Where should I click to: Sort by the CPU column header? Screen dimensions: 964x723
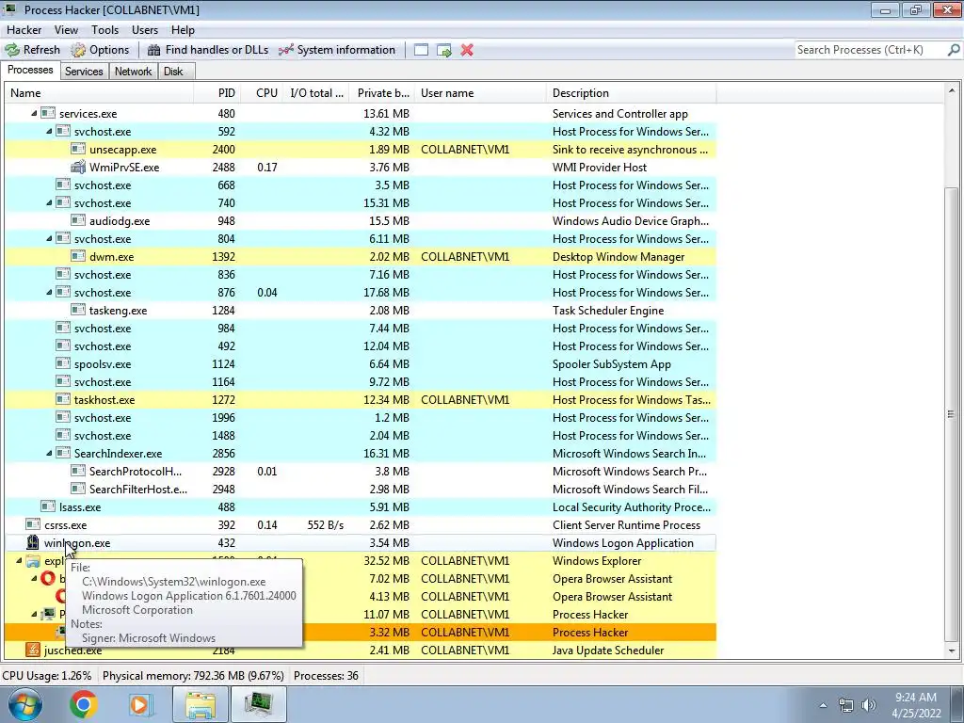click(x=264, y=93)
